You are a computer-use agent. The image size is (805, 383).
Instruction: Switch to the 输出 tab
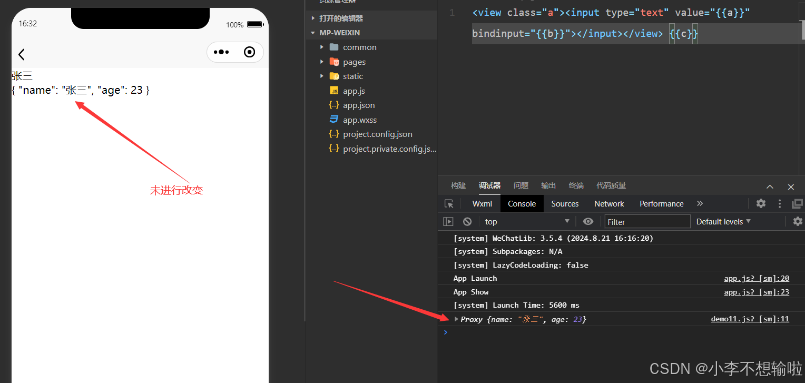pyautogui.click(x=548, y=185)
